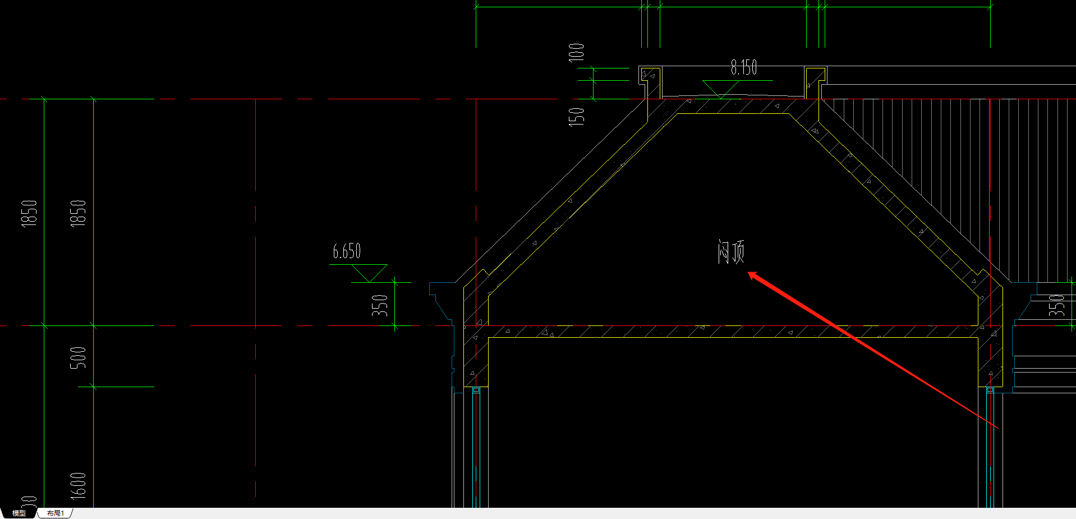Screen dimensions: 1076x519
Task: Pick the 150 dimension text
Action: point(576,117)
